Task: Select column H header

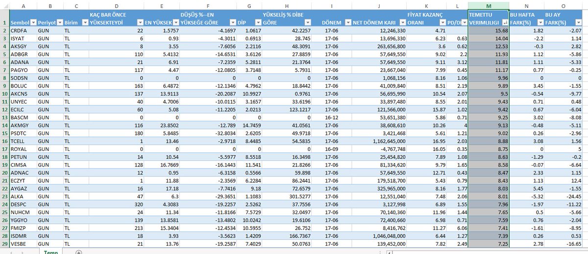Action: point(287,5)
